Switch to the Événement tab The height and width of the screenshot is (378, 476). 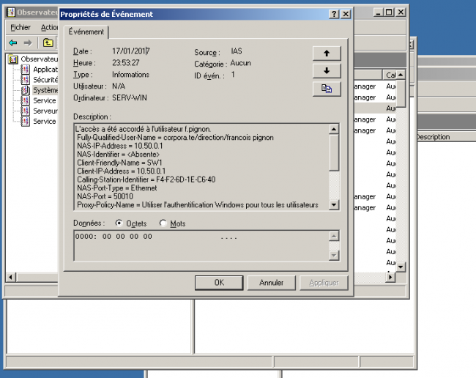pos(86,31)
